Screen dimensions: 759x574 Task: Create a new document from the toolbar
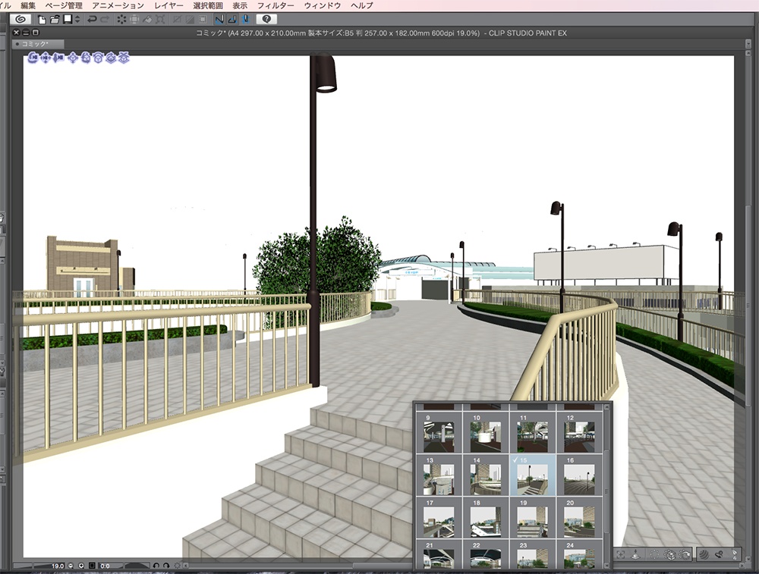click(x=42, y=20)
